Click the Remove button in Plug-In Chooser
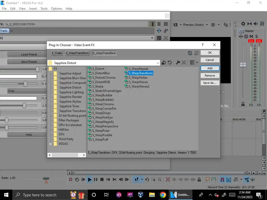 (x=210, y=76)
